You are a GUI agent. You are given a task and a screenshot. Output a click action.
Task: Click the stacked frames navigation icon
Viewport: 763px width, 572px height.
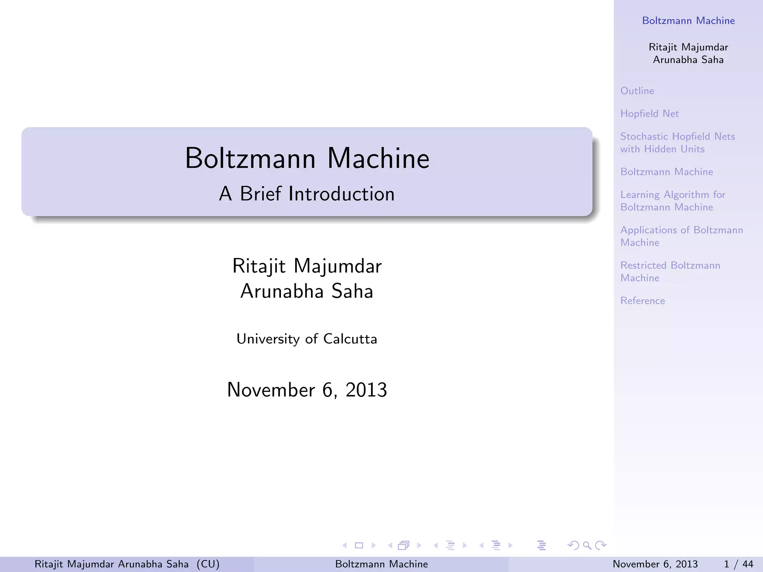click(403, 546)
